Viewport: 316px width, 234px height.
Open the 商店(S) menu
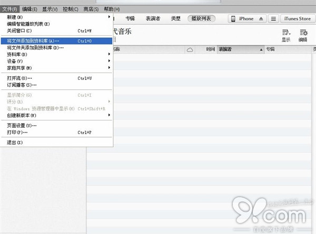91,9
